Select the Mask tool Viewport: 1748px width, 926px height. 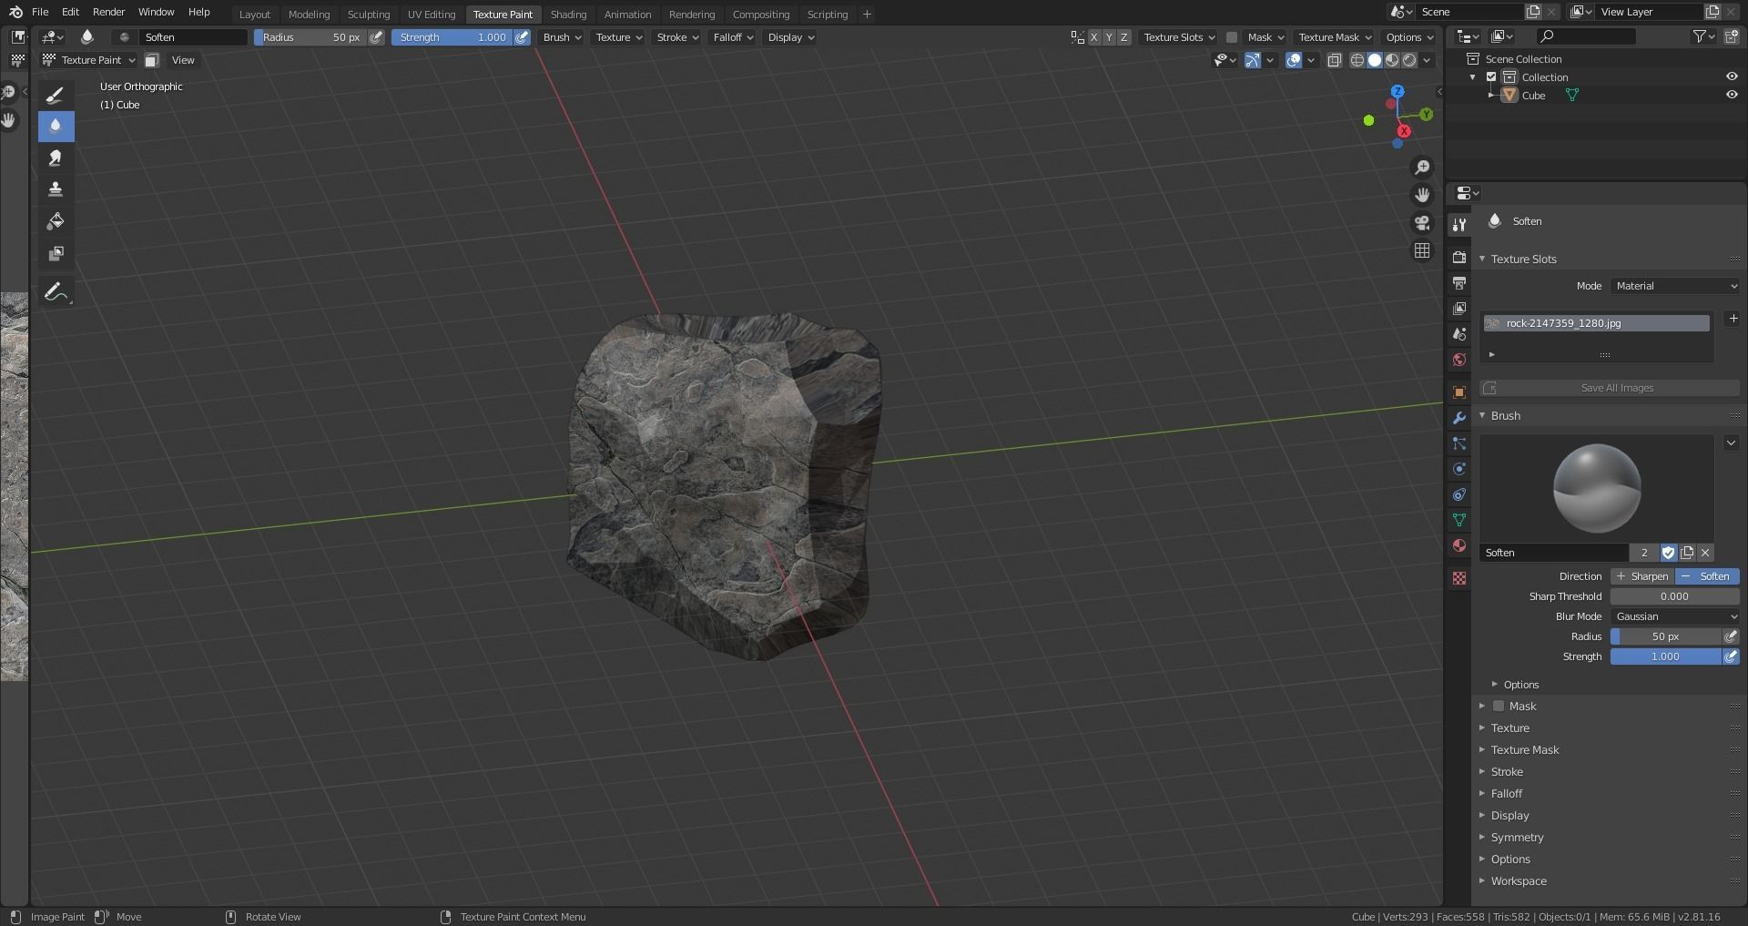click(x=56, y=253)
